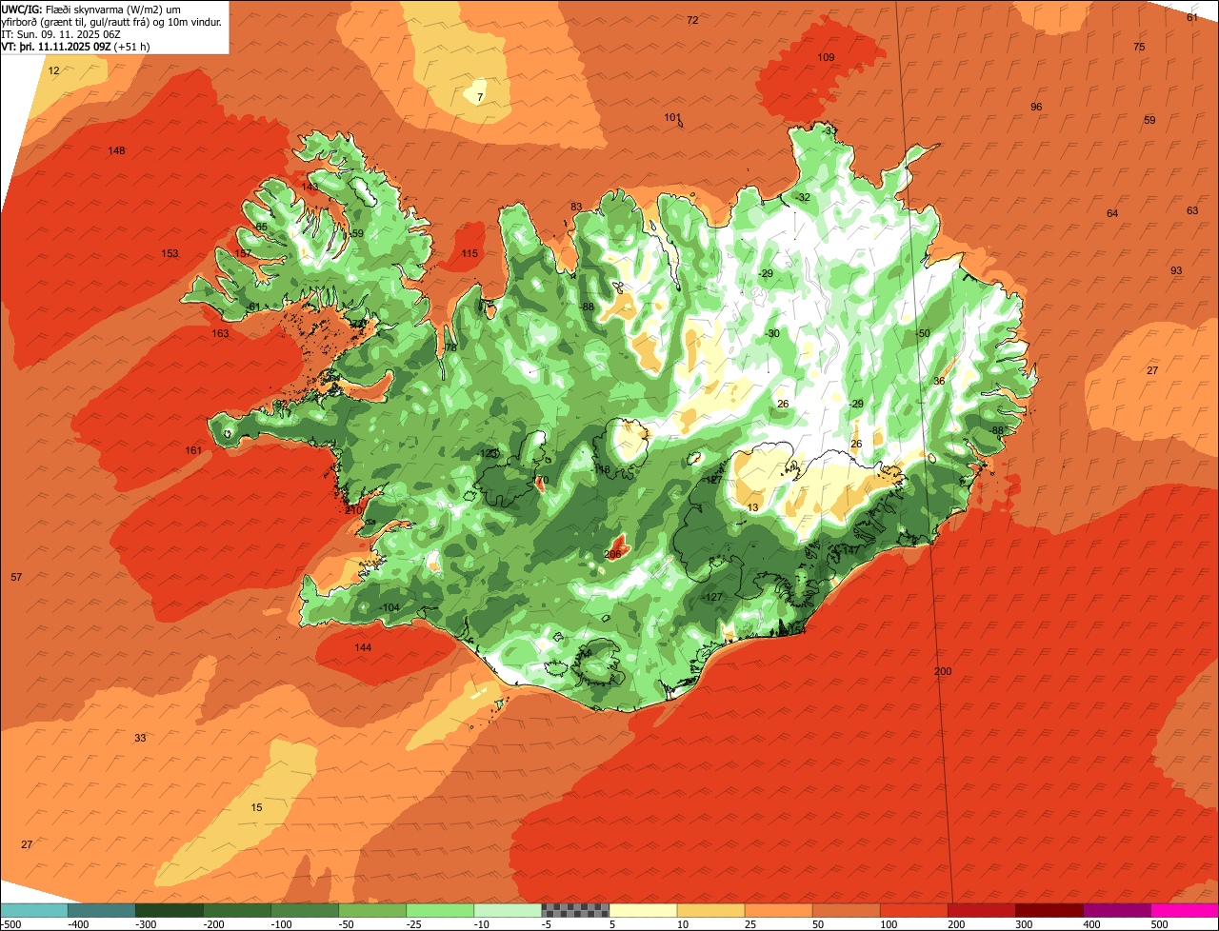This screenshot has height=931, width=1219.
Task: Click the darkest green legend swatch from -300 to -200
Action: point(169,909)
